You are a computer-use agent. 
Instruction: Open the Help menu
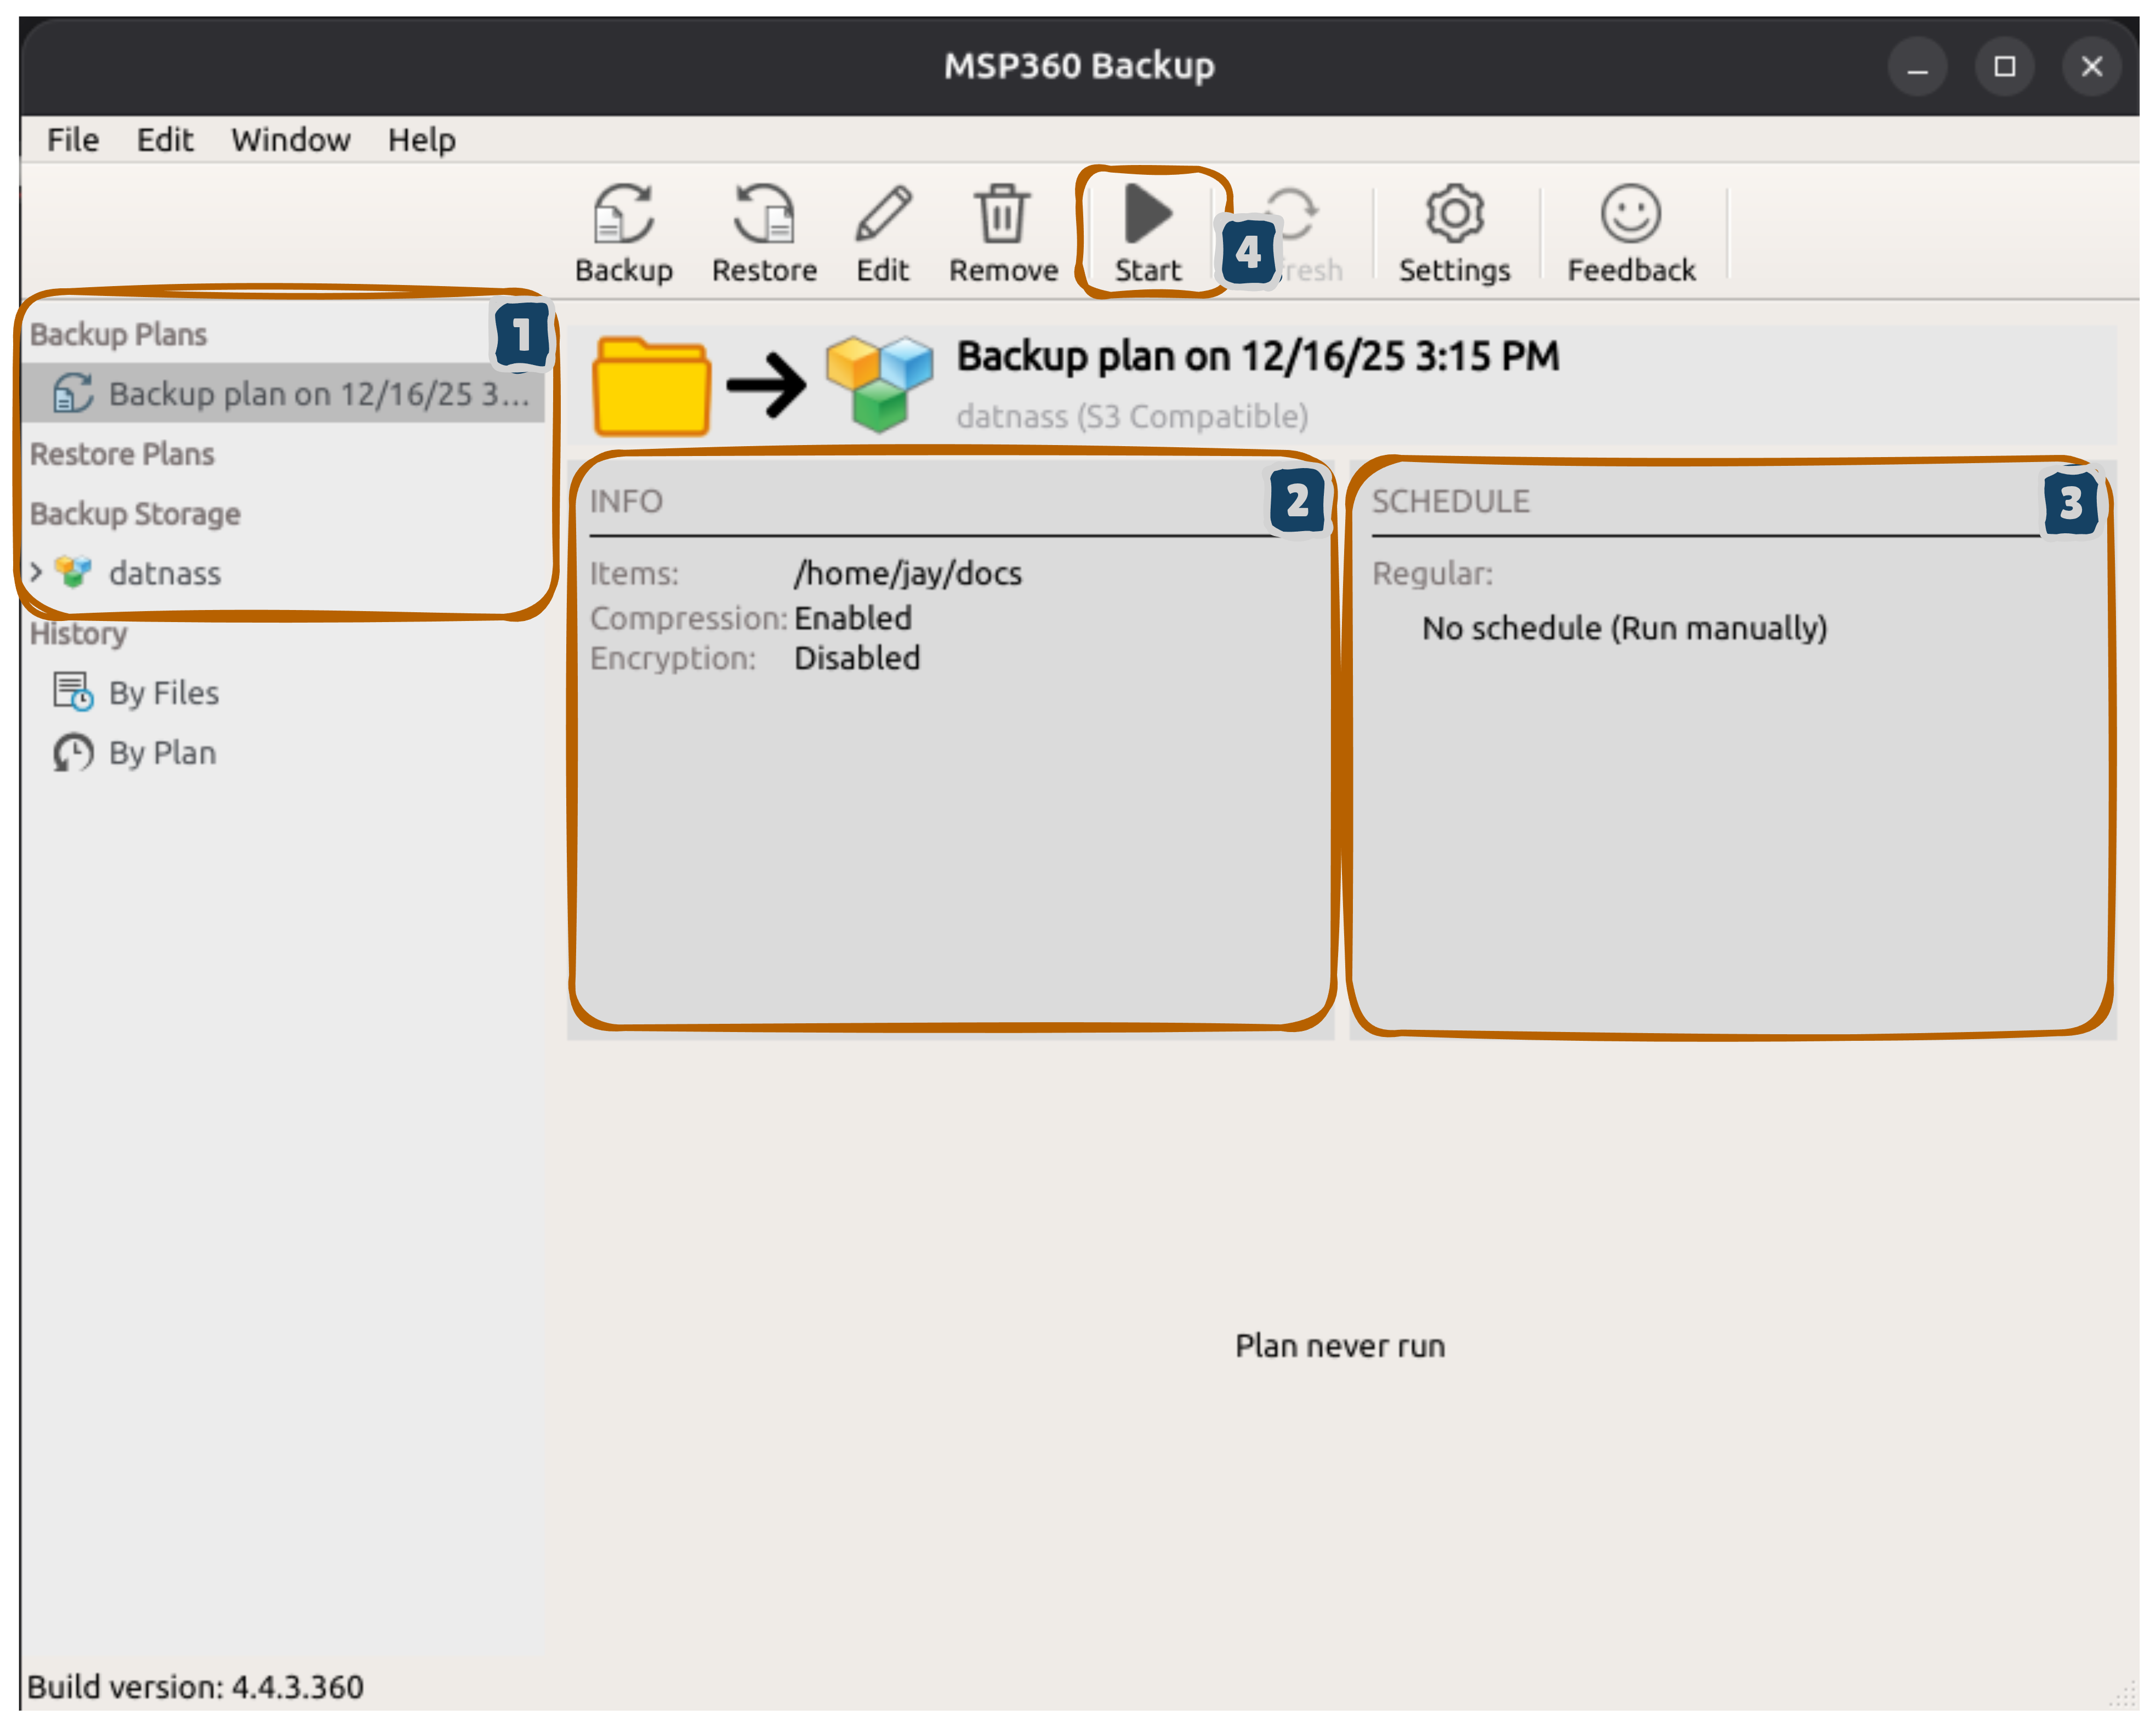pos(421,140)
